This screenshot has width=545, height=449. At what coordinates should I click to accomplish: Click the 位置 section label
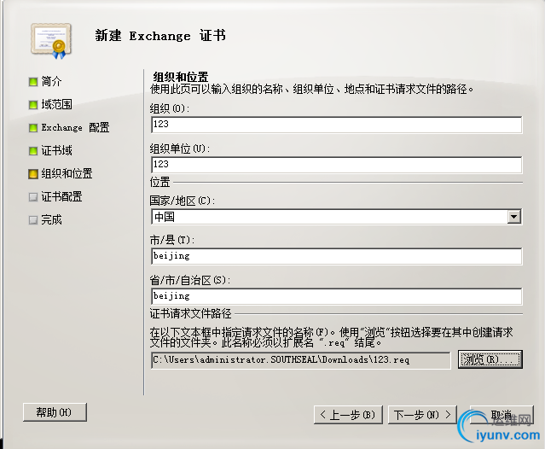click(x=159, y=182)
